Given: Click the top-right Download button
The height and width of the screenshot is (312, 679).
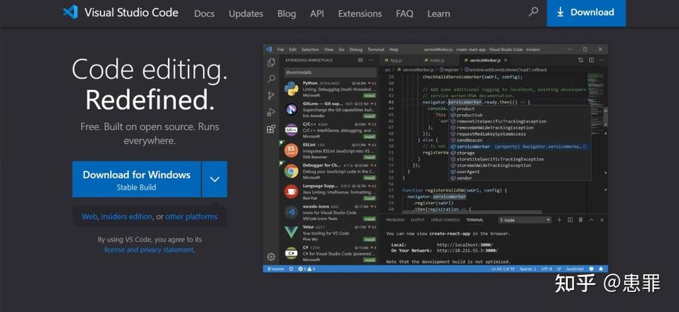Looking at the screenshot, I should 586,13.
